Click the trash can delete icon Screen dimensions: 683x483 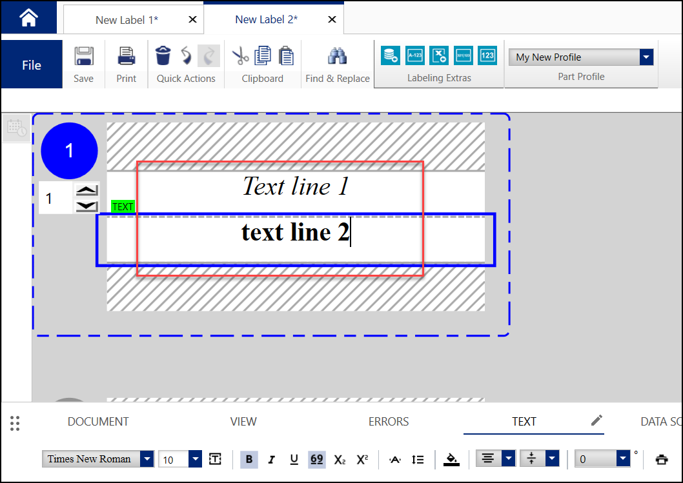(163, 56)
